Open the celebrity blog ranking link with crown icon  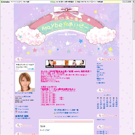pos(83,2)
